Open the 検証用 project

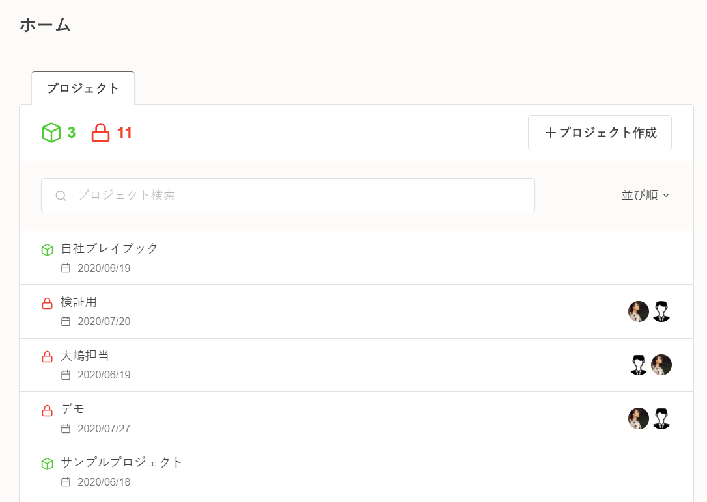point(79,302)
